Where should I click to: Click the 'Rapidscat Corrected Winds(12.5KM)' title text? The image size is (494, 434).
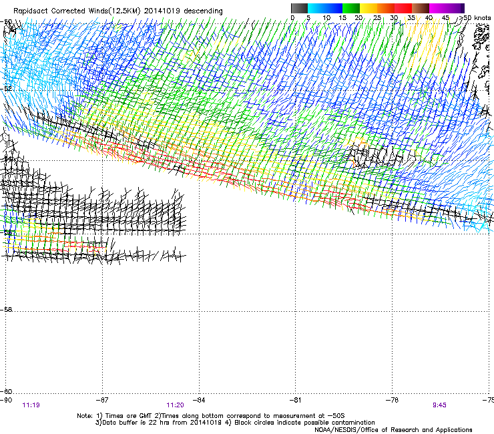click(77, 11)
